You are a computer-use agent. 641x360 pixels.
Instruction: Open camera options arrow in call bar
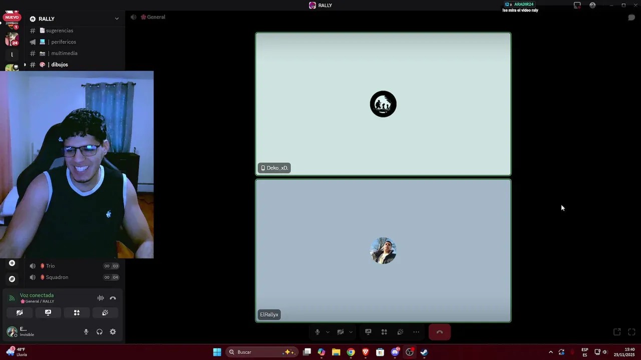tap(351, 332)
